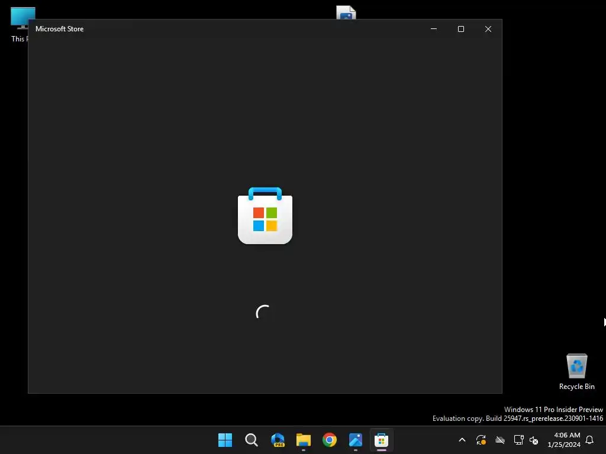The width and height of the screenshot is (606, 454).
Task: Open the Photos app in taskbar
Action: (x=356, y=440)
